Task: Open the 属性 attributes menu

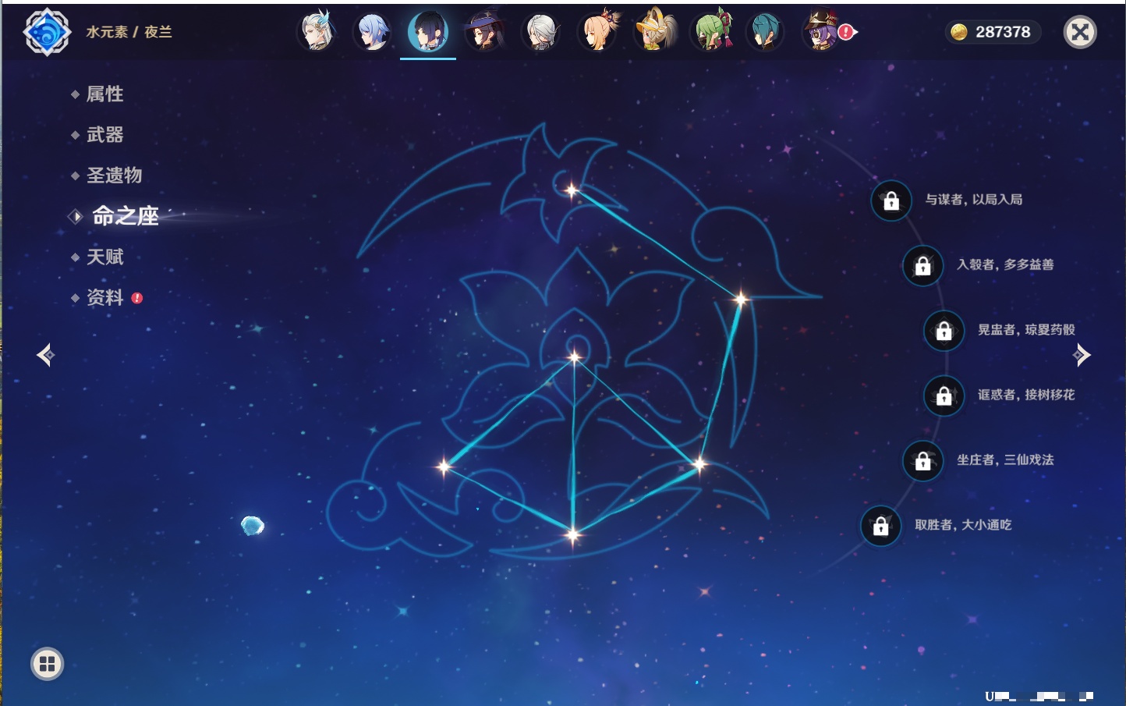Action: click(x=104, y=94)
